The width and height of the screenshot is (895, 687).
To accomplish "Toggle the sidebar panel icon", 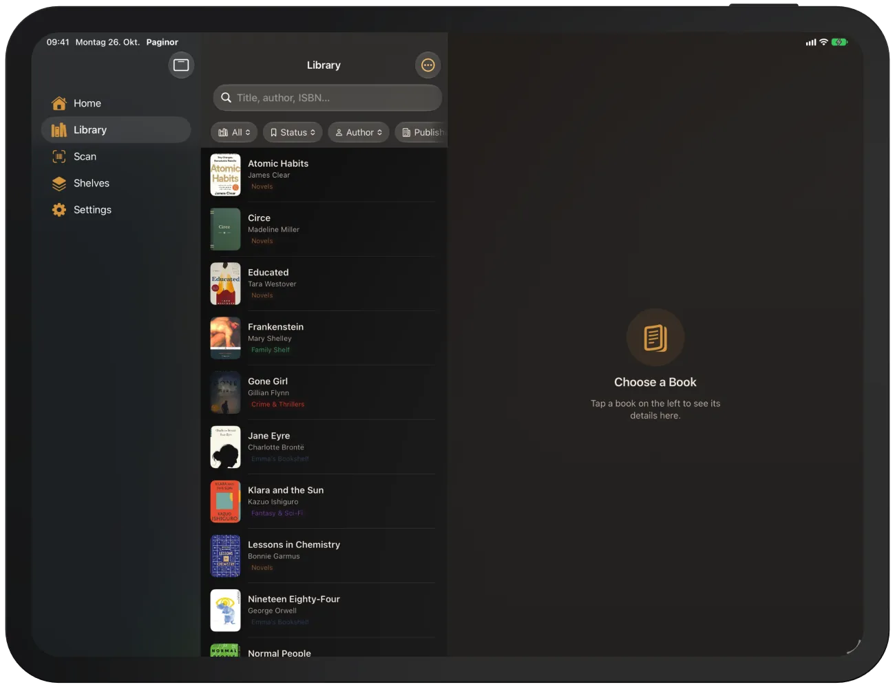I will (x=181, y=65).
